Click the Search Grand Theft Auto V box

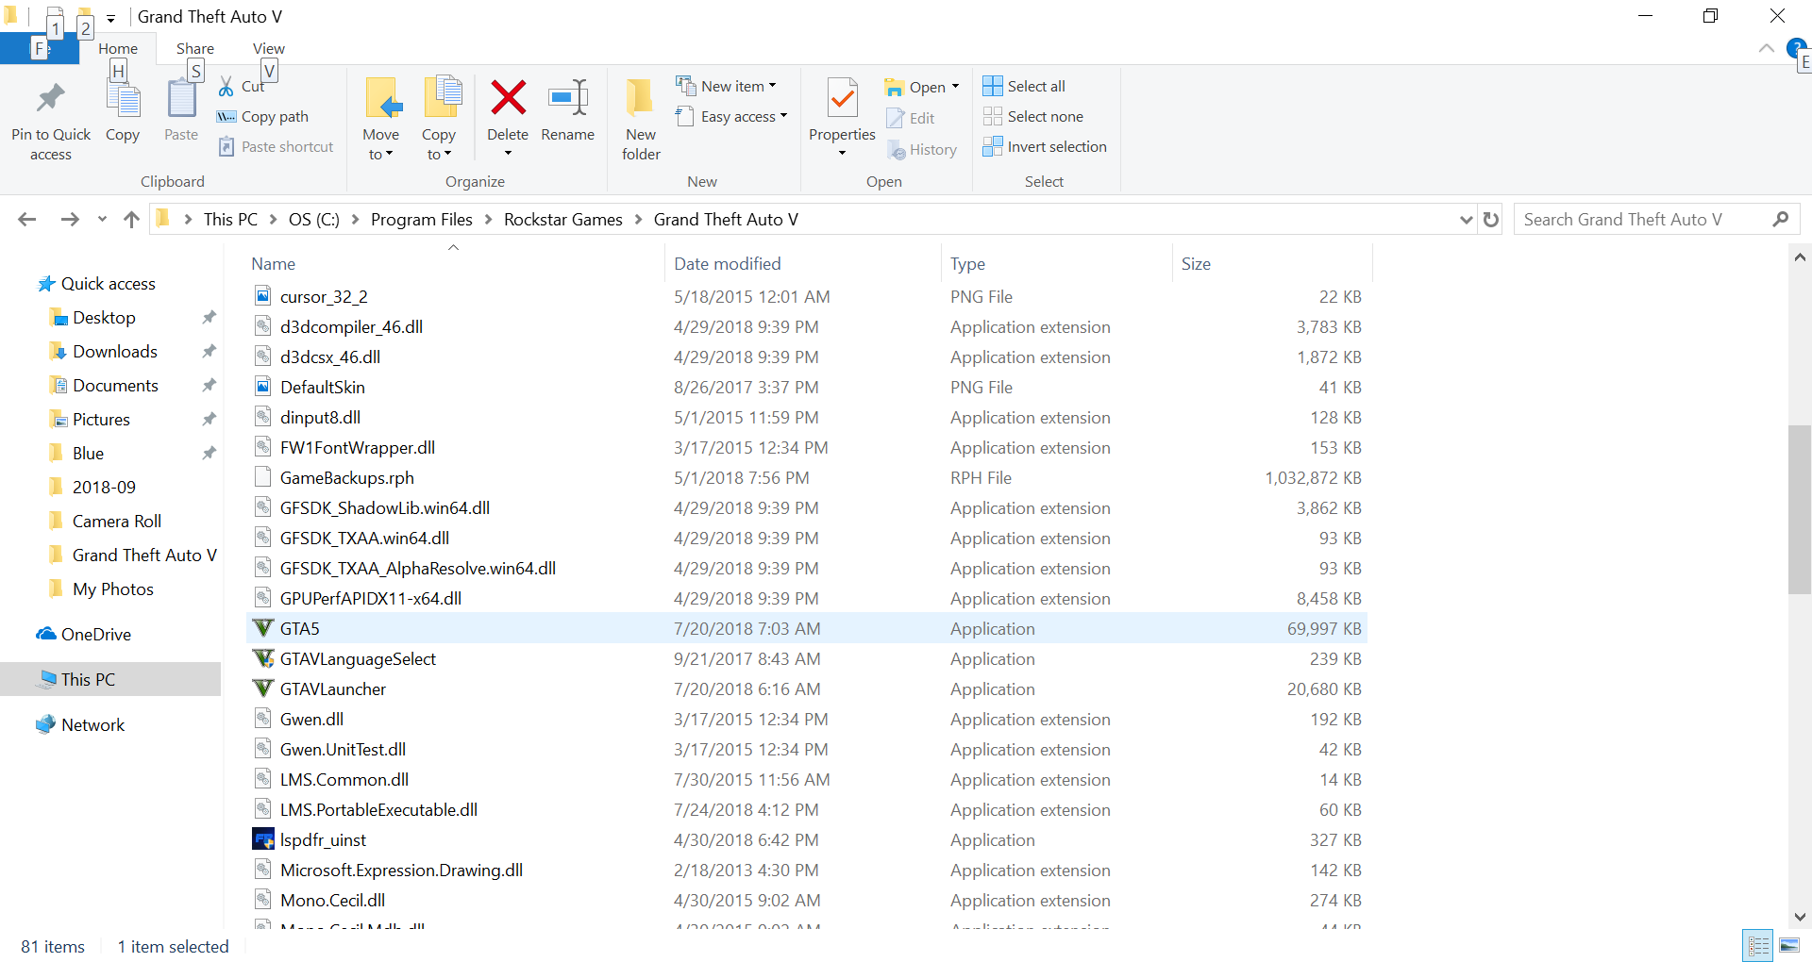[x=1642, y=220]
